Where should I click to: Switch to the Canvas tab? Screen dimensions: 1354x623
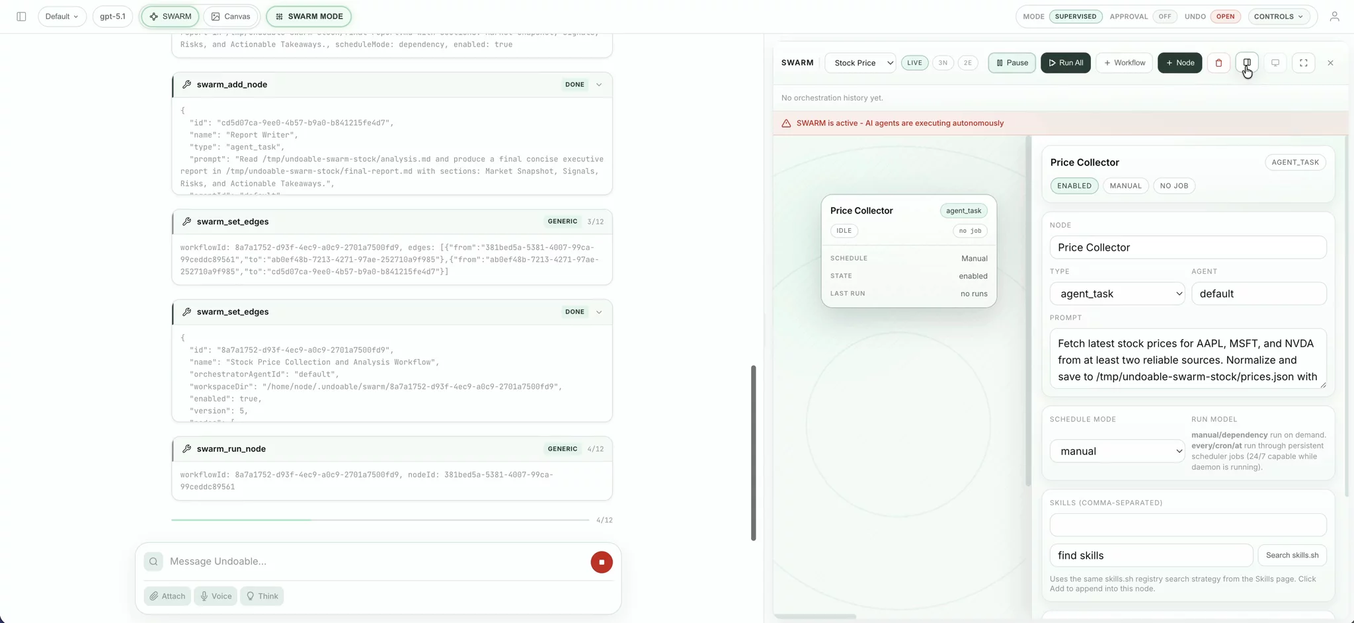point(231,17)
